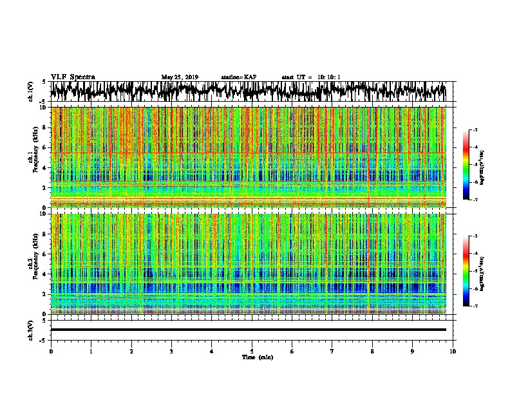The height and width of the screenshot is (394, 510).
Task: Click the "-3" label on ch.1 colorbar
Action: coord(475,129)
